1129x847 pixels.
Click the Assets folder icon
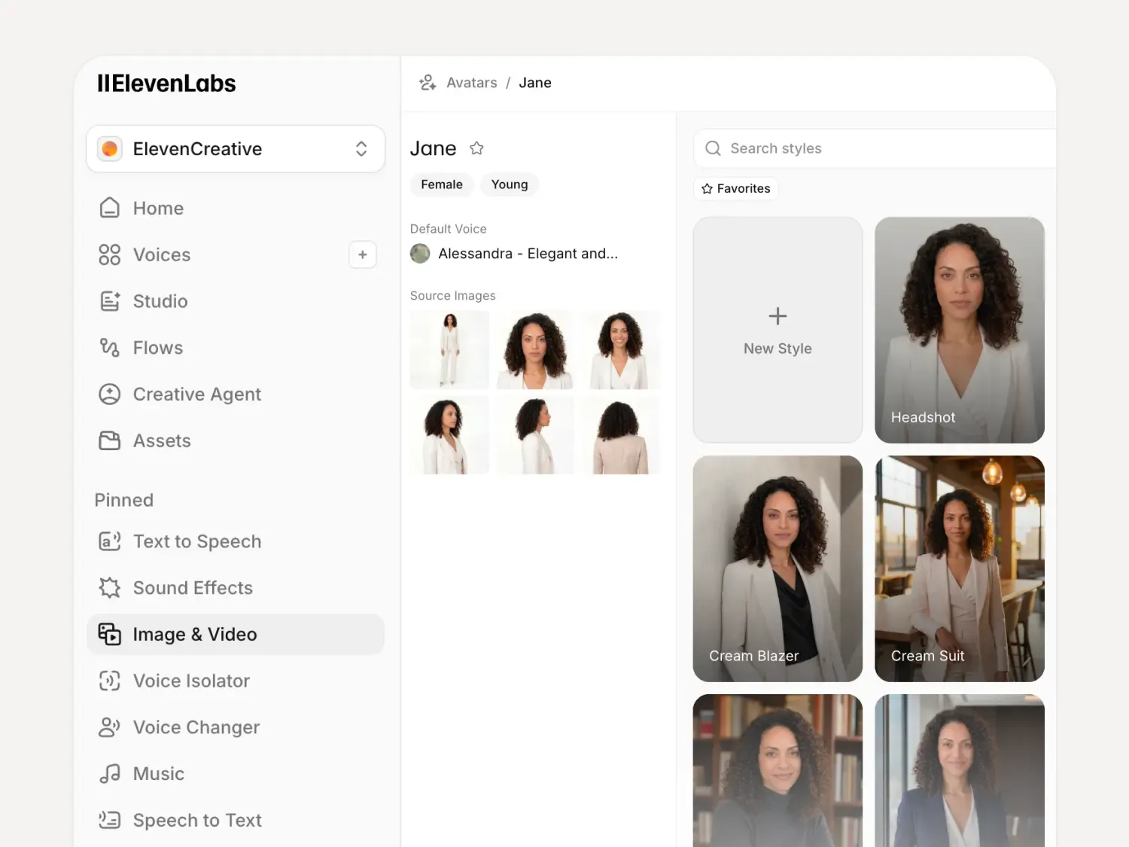[110, 440]
